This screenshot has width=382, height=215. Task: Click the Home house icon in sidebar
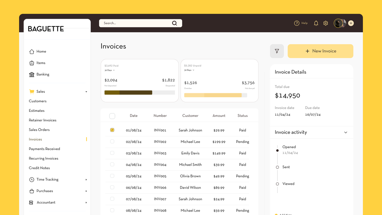coord(32,52)
